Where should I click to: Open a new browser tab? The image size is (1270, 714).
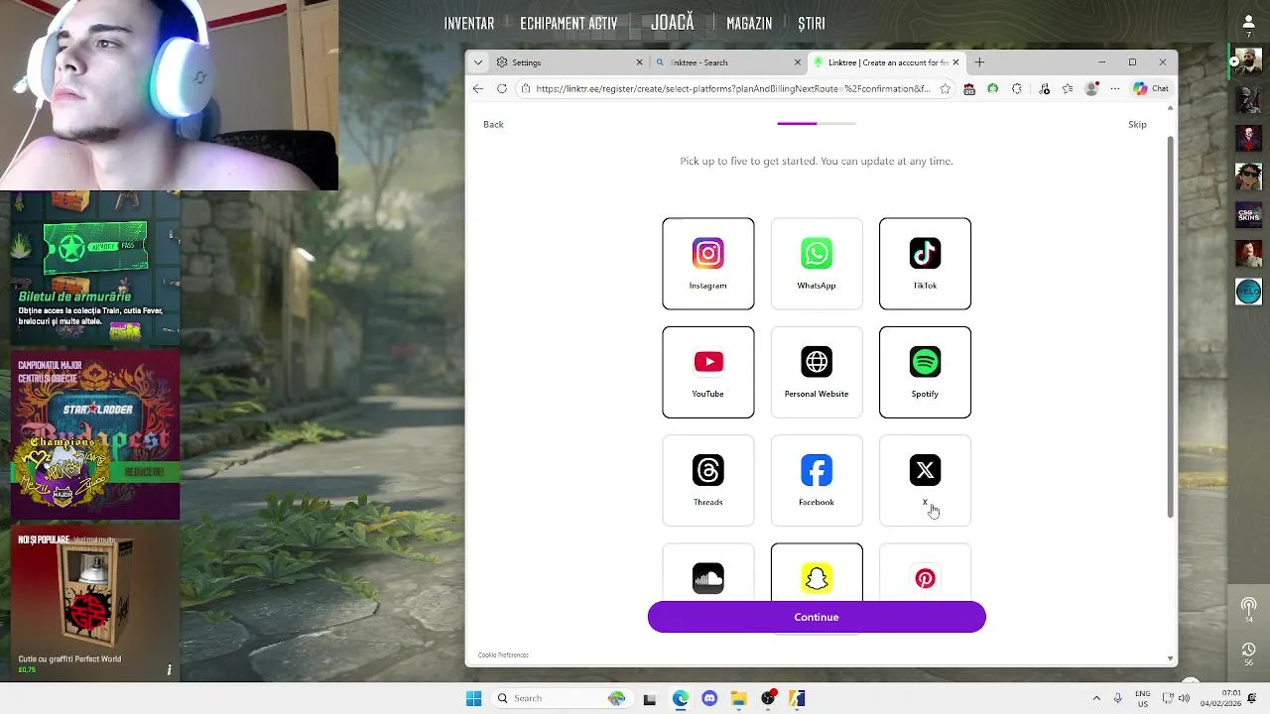coord(979,62)
